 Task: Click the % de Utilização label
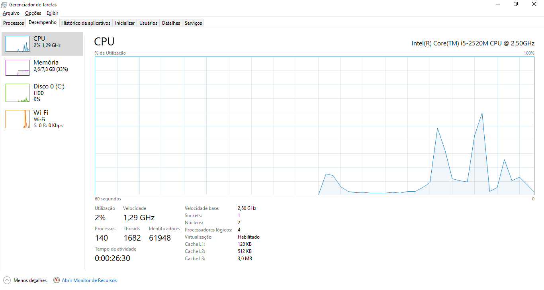pos(110,53)
